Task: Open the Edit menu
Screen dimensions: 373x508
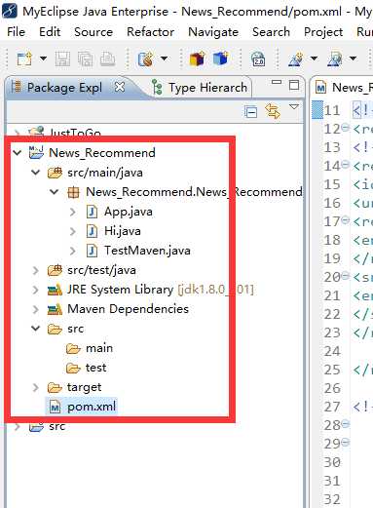Action: (x=50, y=32)
